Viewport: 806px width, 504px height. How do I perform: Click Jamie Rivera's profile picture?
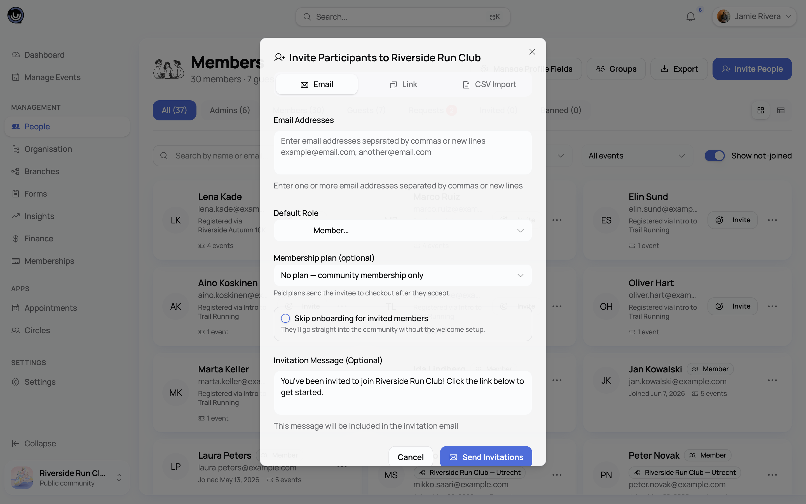[724, 16]
